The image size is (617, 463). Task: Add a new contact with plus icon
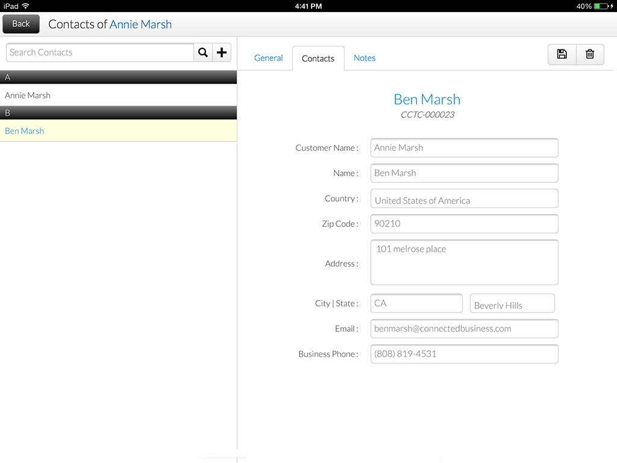222,52
